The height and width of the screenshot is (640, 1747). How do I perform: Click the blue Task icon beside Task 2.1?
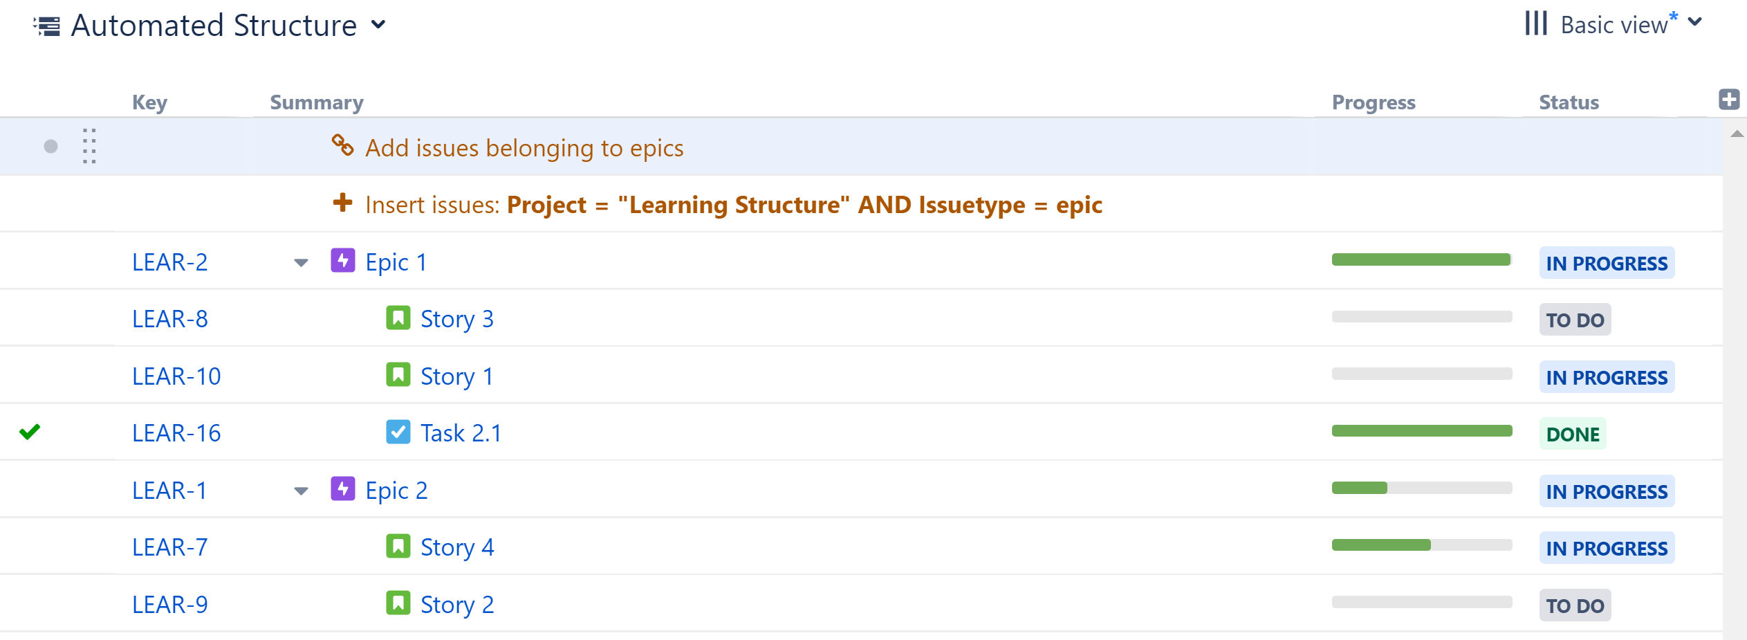click(x=398, y=432)
